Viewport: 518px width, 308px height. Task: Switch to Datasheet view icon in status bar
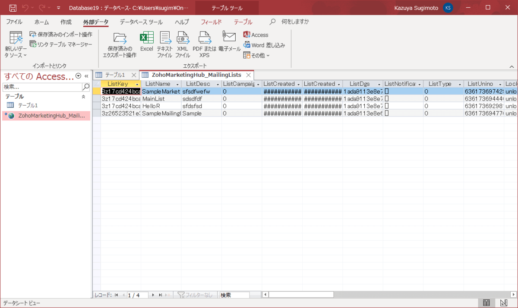coord(486,303)
